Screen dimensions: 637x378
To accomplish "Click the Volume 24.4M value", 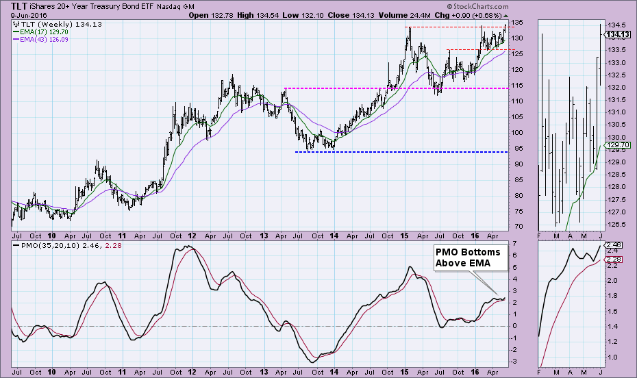I will (404, 16).
